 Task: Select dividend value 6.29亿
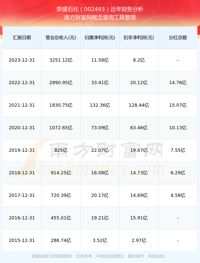tap(178, 173)
